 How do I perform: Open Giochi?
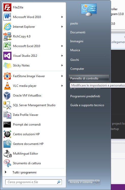[75, 60]
